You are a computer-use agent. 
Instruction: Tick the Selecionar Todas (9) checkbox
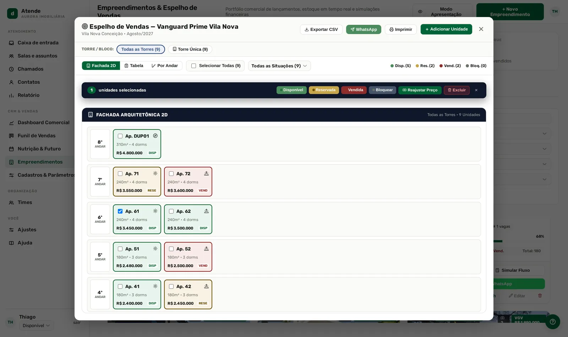pyautogui.click(x=193, y=66)
